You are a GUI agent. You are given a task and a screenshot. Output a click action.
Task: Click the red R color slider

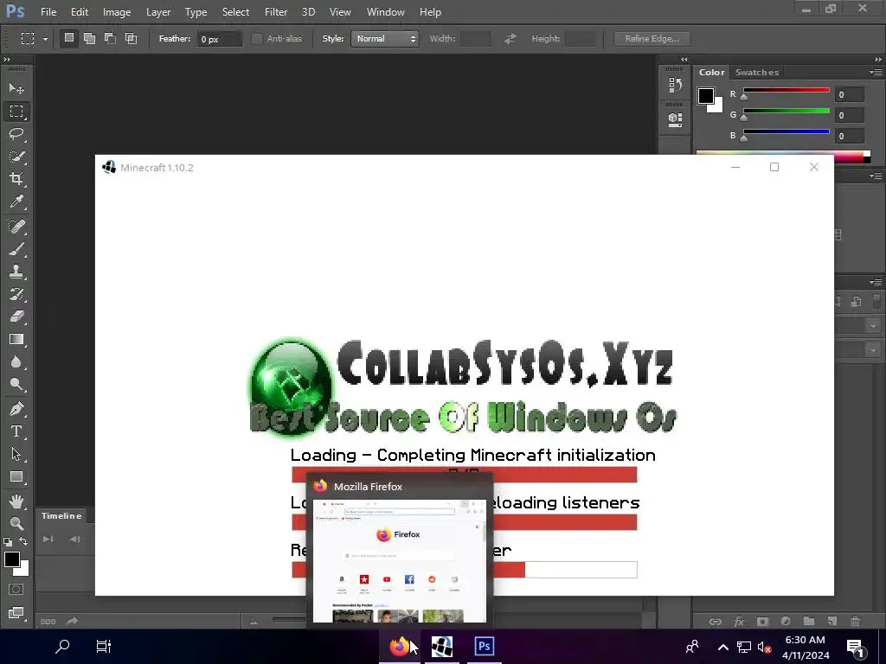(786, 90)
